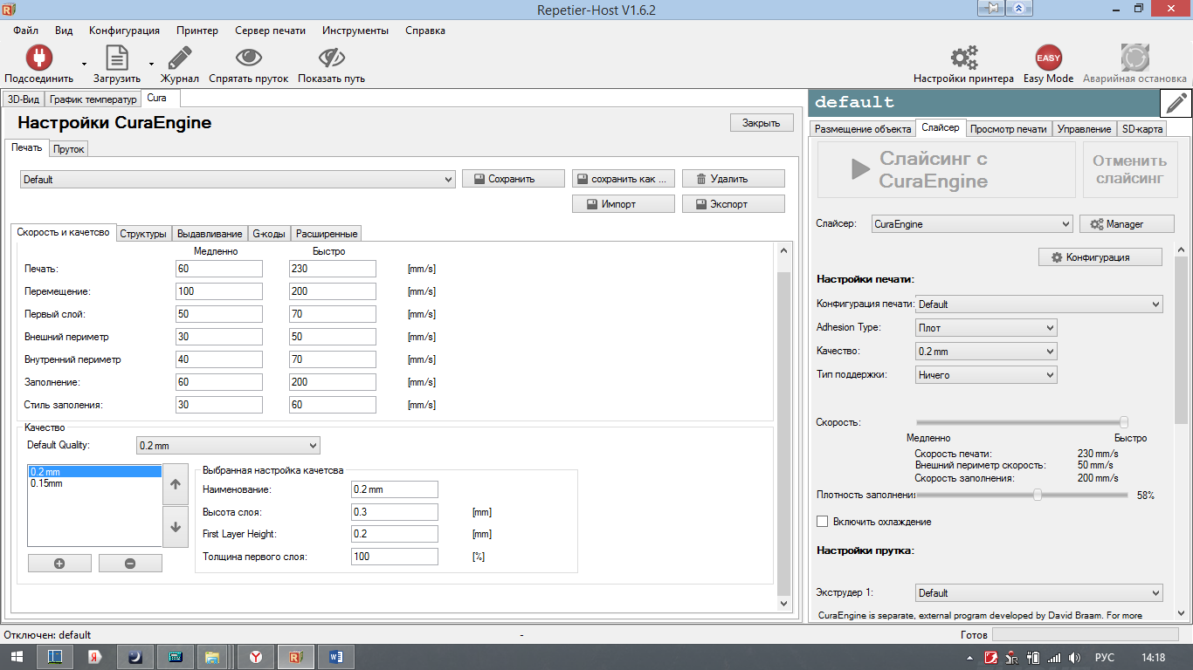Open the Windows Start button
1193x670 pixels.
tap(17, 657)
